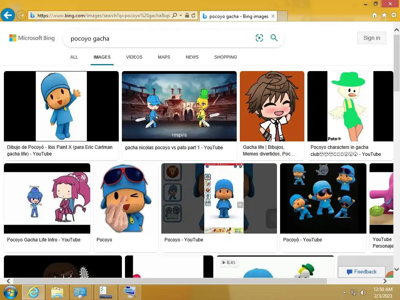Open the IE tools gear icon
Image resolution: width=400 pixels, height=300 pixels.
(x=394, y=15)
